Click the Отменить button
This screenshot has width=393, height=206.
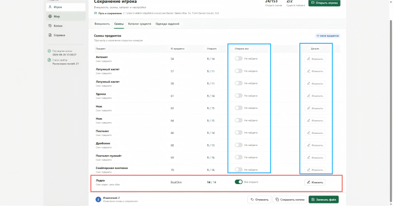(x=259, y=200)
